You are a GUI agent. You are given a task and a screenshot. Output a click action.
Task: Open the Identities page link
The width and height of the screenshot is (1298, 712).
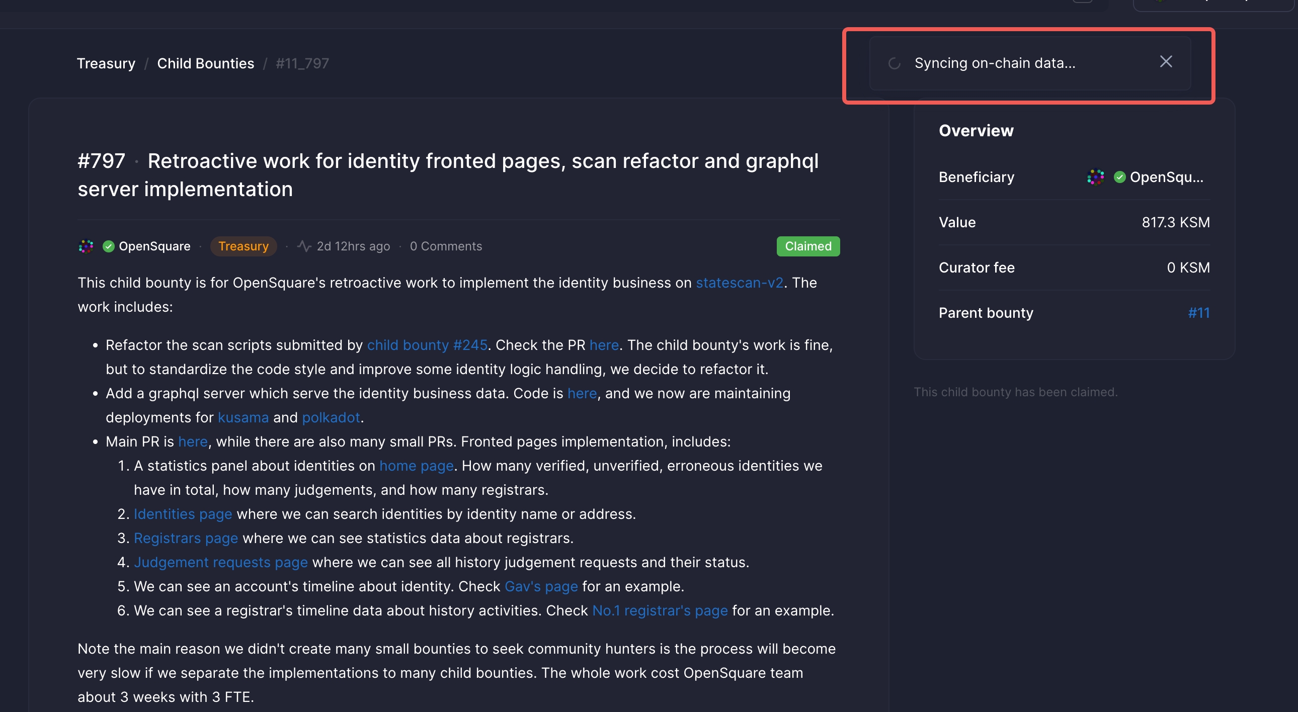coord(183,514)
